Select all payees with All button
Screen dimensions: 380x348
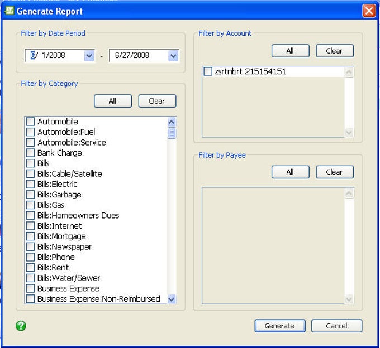291,172
